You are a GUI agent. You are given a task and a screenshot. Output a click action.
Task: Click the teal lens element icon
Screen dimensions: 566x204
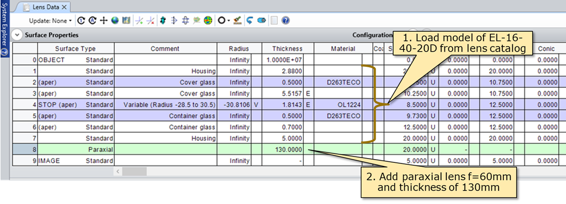(163, 20)
